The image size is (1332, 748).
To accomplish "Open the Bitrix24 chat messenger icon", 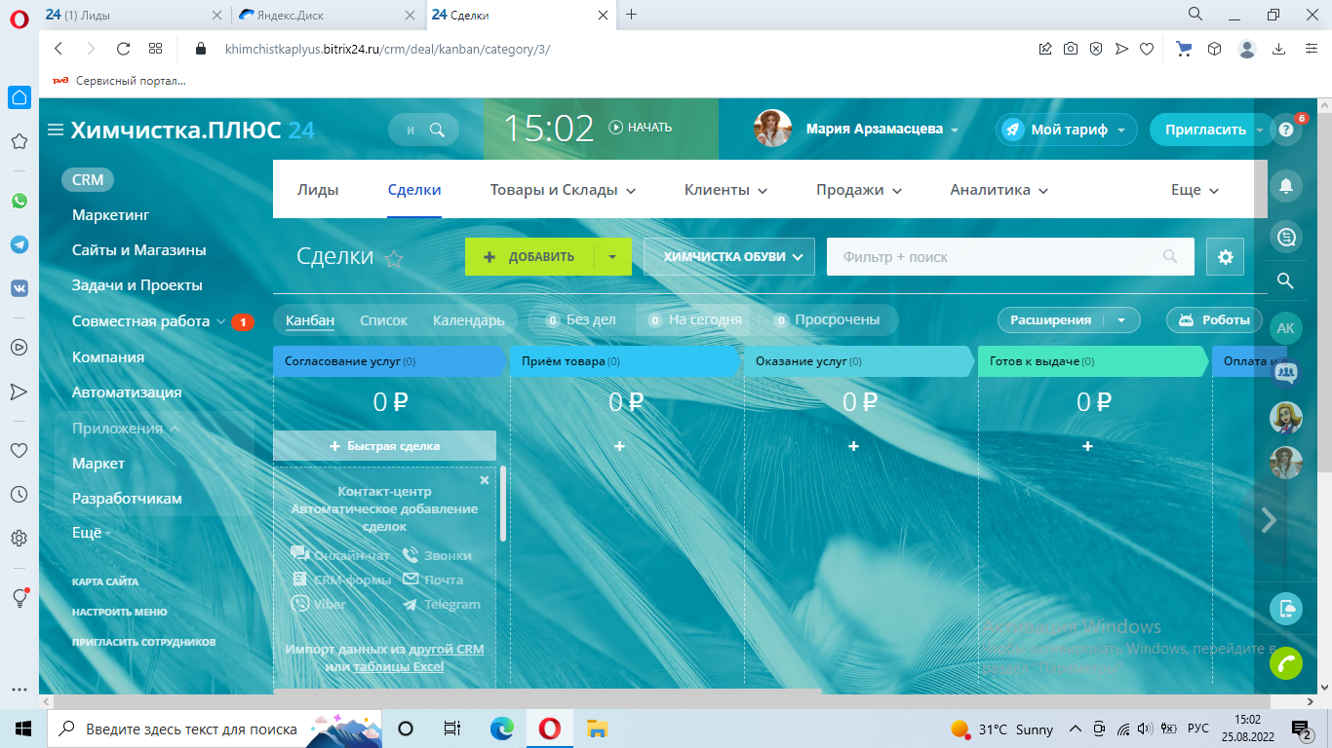I will (1286, 236).
